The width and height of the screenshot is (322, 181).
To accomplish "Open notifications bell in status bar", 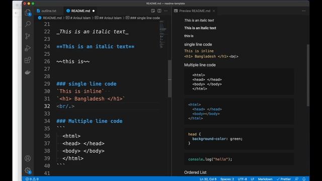I will coord(304,179).
